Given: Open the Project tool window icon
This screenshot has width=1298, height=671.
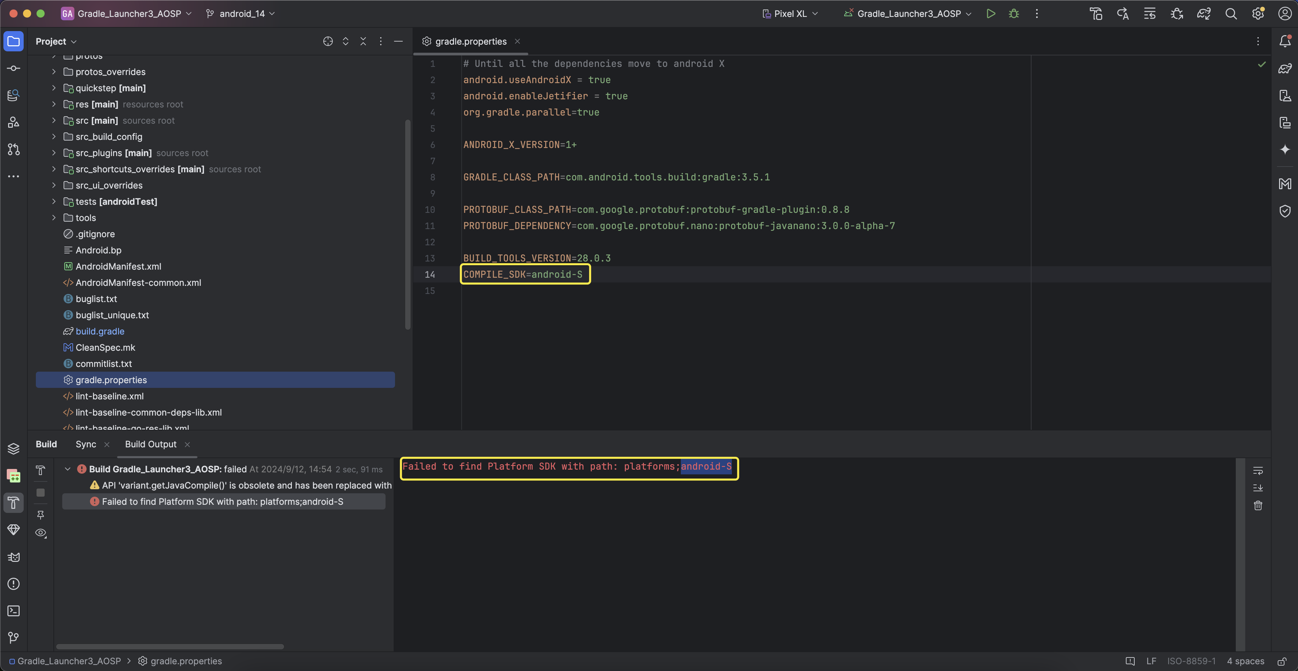Looking at the screenshot, I should [14, 41].
